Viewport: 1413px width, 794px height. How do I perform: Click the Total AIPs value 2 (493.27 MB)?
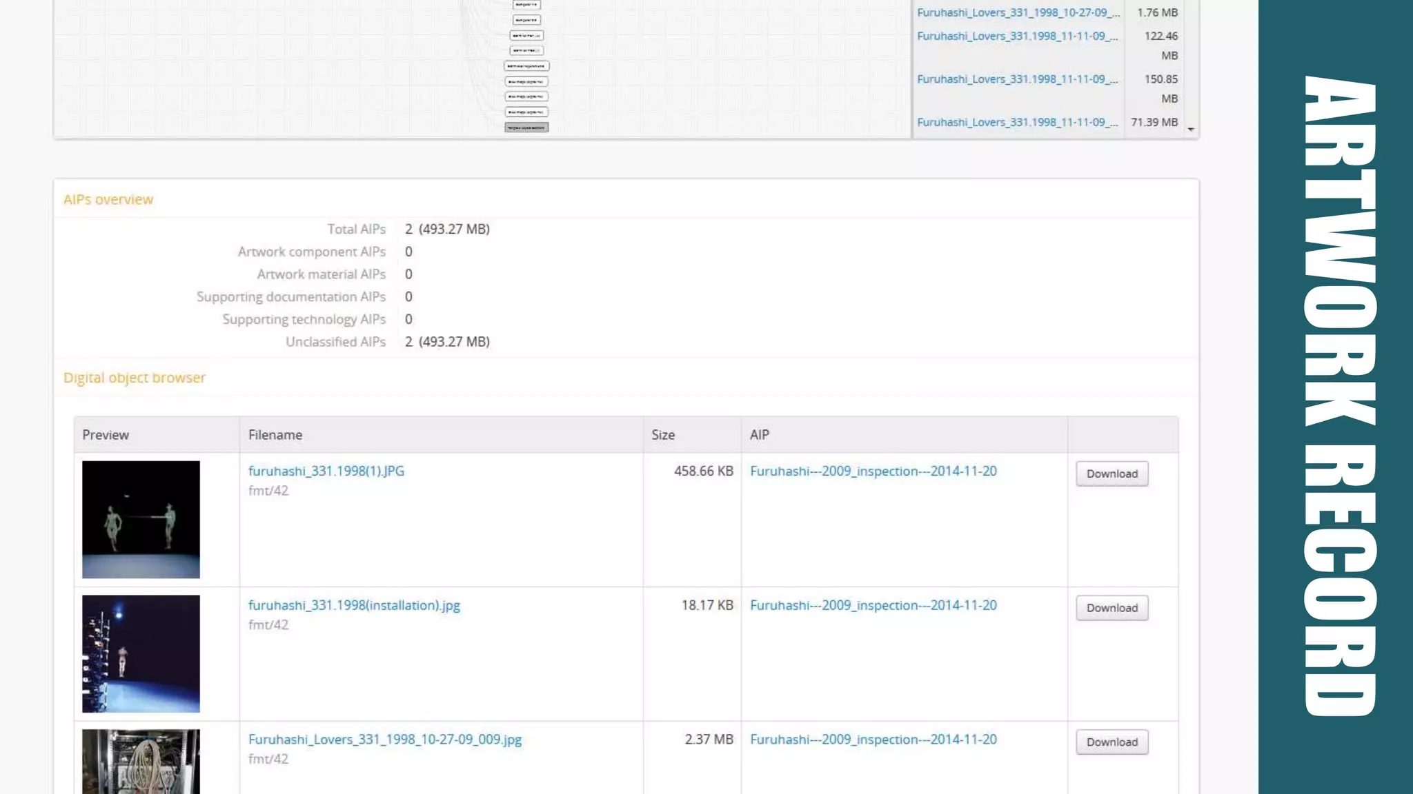[x=447, y=229]
